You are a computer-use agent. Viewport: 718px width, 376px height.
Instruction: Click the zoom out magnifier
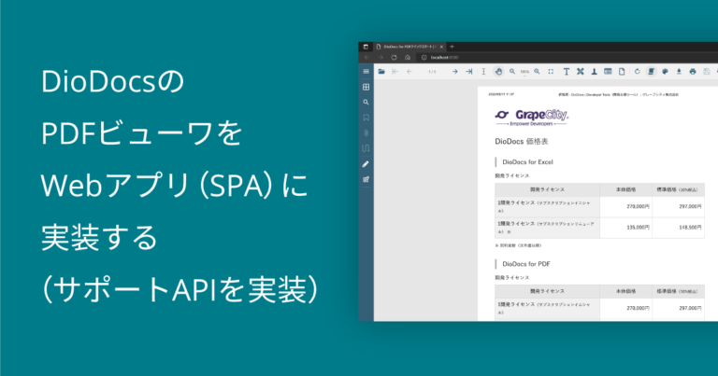point(512,72)
